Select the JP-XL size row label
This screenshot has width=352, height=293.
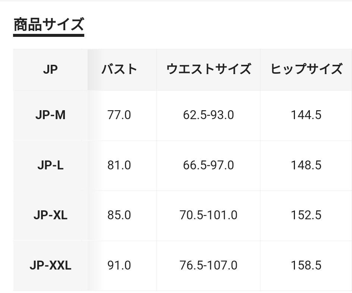(x=50, y=215)
